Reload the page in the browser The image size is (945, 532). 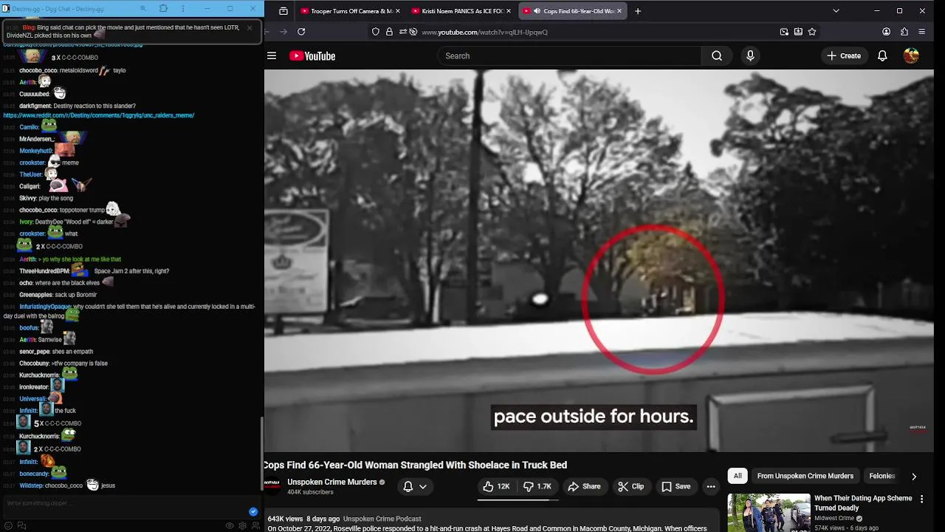[x=301, y=32]
